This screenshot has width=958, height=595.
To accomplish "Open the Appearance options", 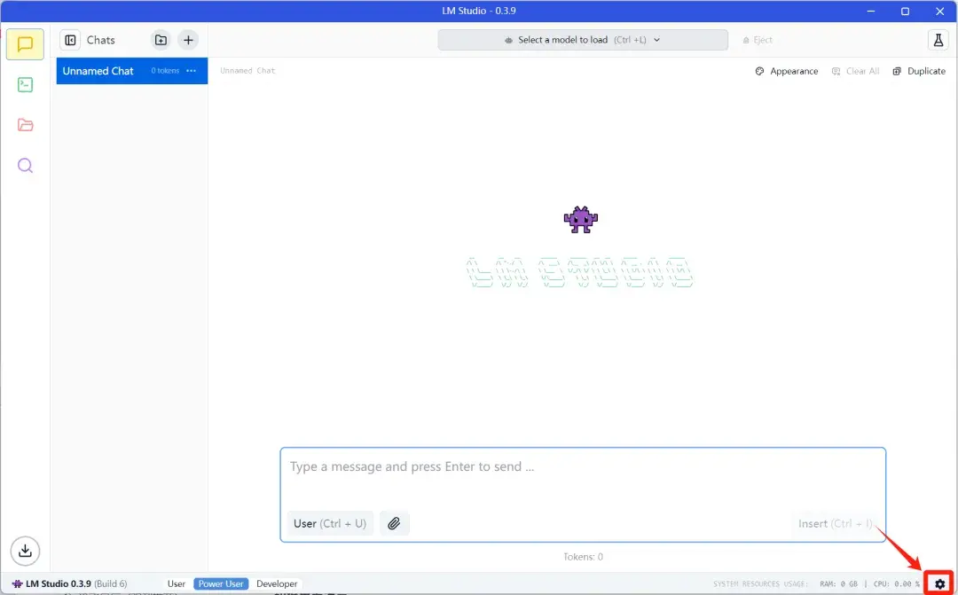I will (787, 72).
